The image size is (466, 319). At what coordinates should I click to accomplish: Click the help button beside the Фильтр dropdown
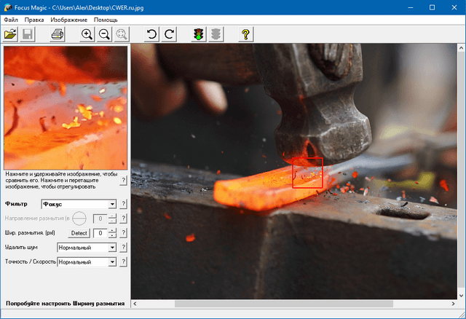[x=124, y=205]
